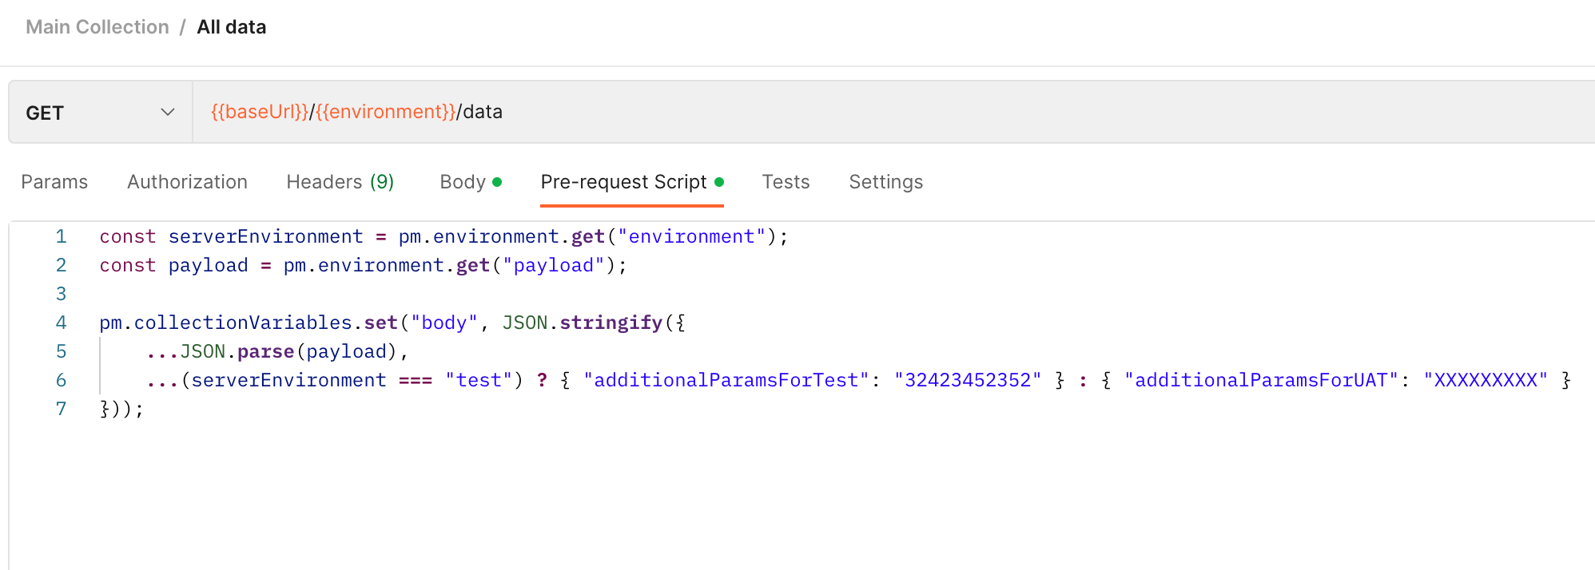Click the green dot beside Body

pyautogui.click(x=497, y=182)
